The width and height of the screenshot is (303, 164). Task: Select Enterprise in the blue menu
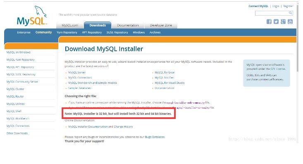pyautogui.click(x=24, y=33)
